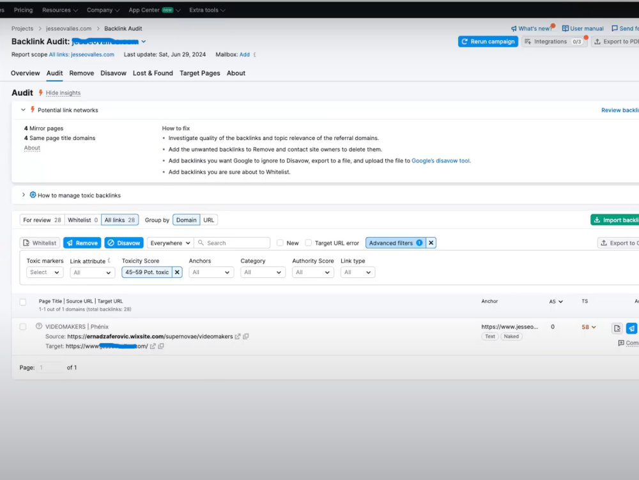Screen dimensions: 639x480
Task: Click Import backlinks button
Action: 615,220
